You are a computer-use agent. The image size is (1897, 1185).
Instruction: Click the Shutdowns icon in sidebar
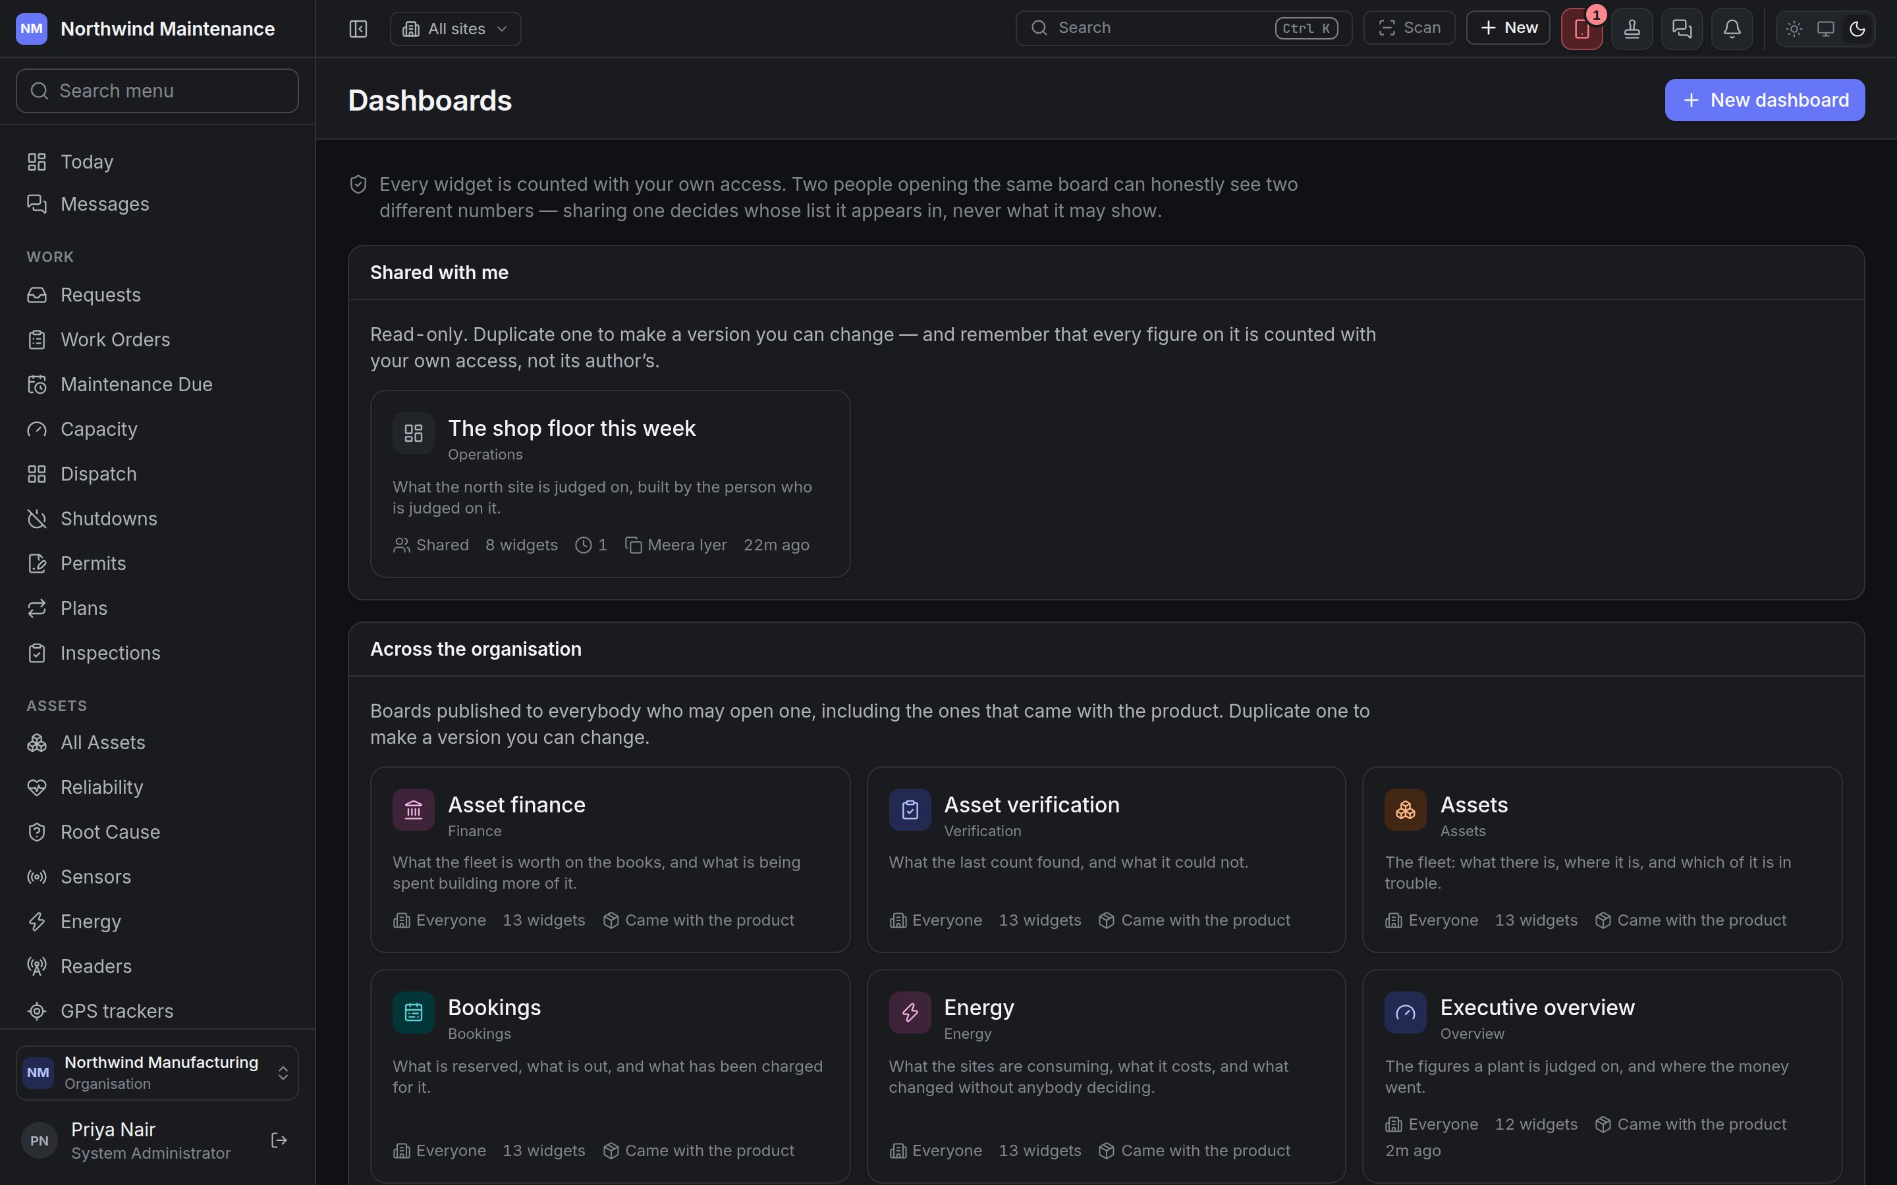(37, 519)
